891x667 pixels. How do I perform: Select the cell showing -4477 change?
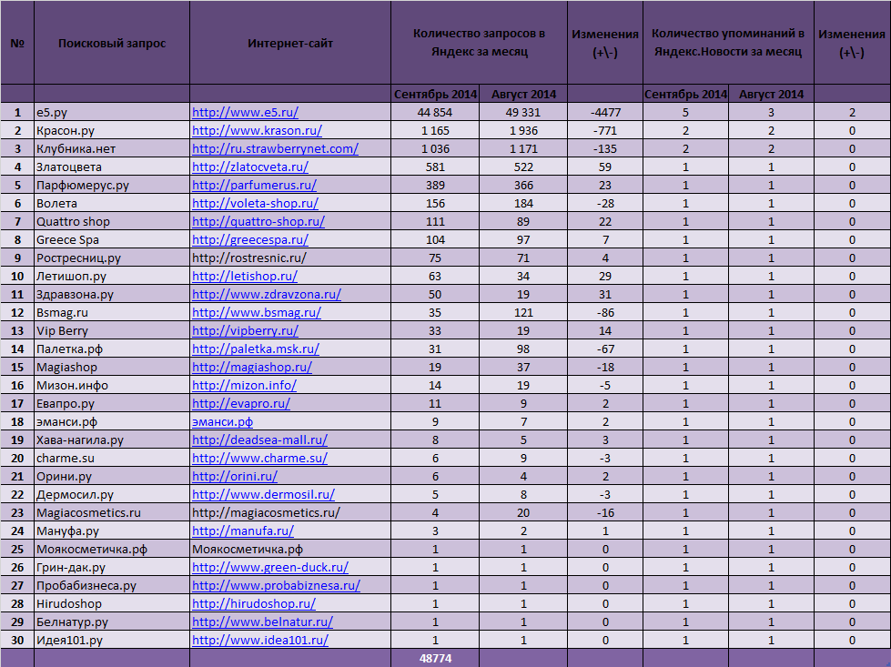605,113
